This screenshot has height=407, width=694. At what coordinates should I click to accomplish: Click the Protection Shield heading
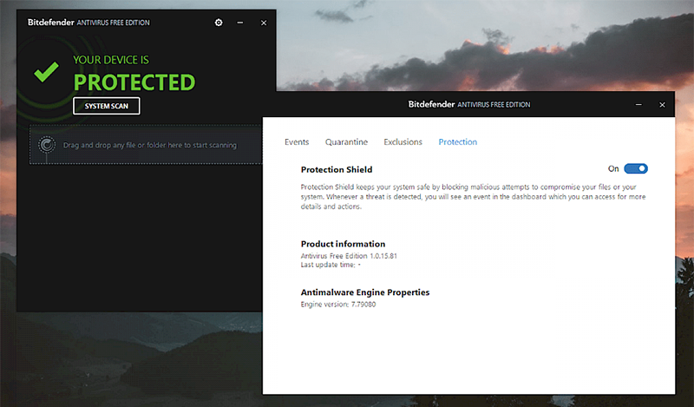pyautogui.click(x=337, y=169)
